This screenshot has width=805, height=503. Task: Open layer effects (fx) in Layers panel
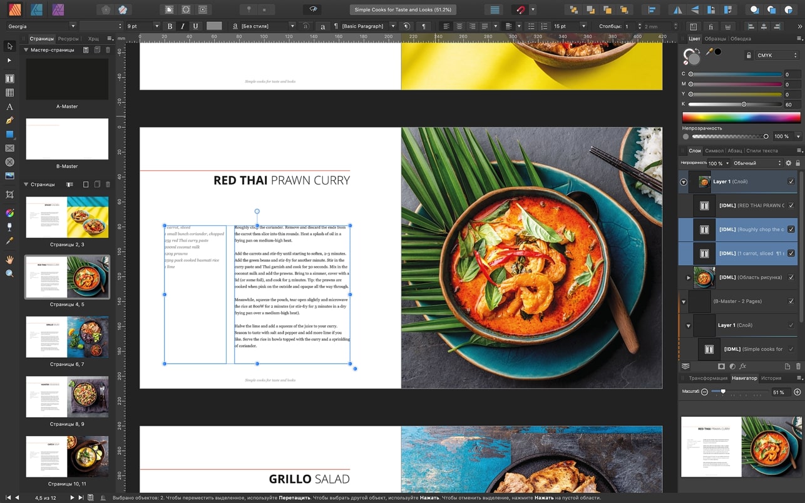click(x=743, y=366)
